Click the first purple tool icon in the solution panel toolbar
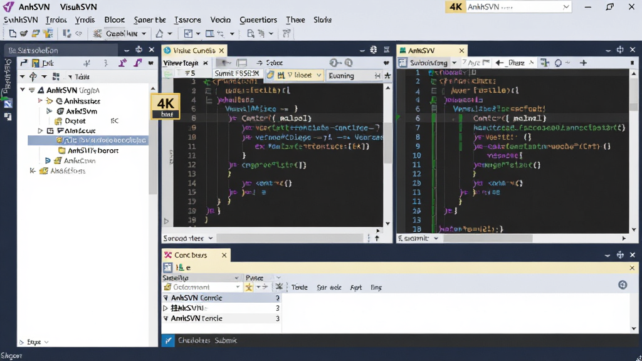This screenshot has height=361, width=642. tap(122, 63)
